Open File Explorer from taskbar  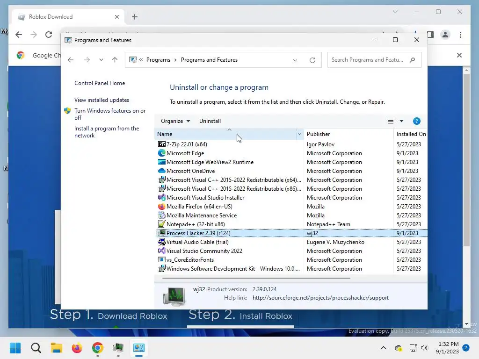click(x=57, y=348)
